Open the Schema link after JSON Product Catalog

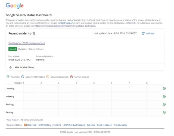[91, 125]
